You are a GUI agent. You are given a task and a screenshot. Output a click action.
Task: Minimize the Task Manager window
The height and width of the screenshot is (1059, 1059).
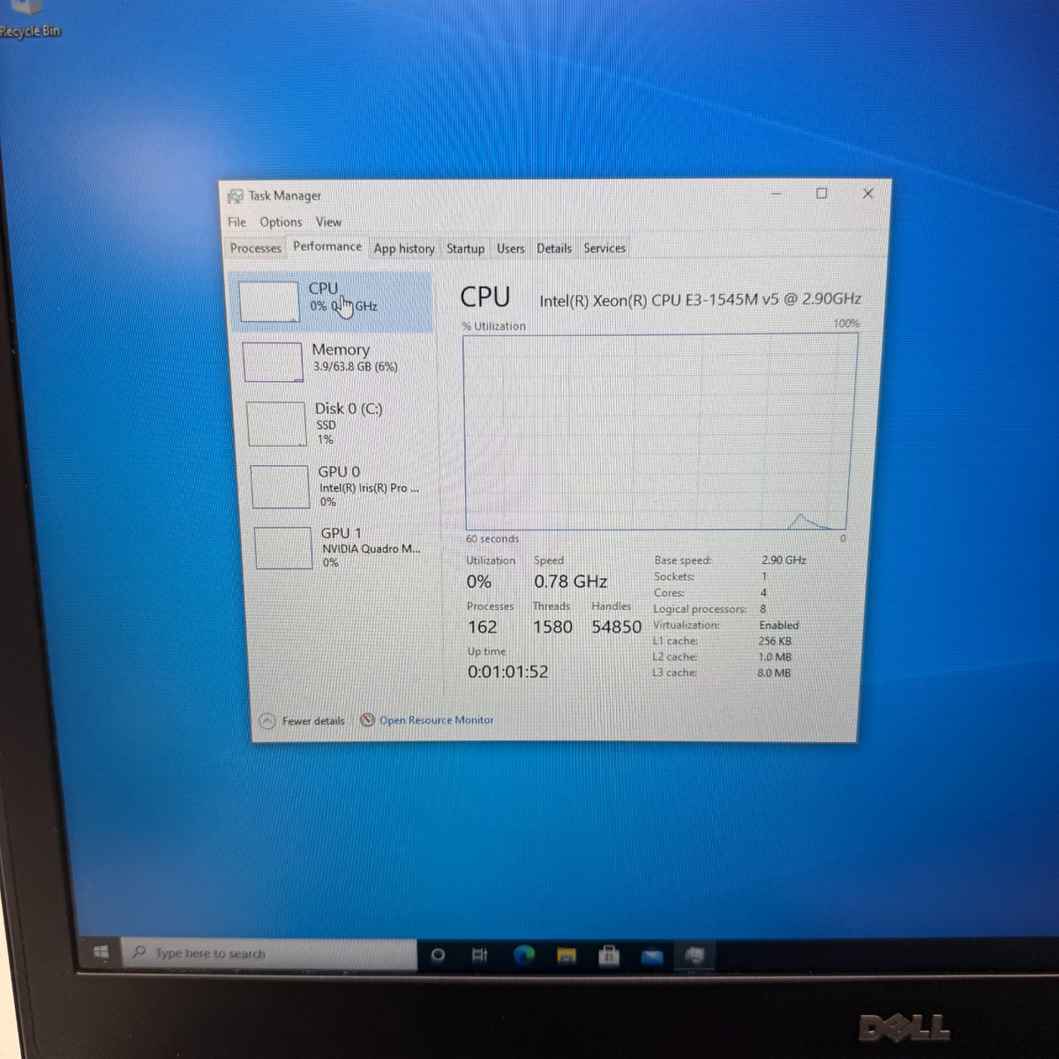777,193
